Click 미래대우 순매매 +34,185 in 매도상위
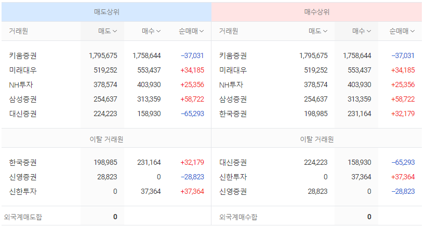 (192, 70)
